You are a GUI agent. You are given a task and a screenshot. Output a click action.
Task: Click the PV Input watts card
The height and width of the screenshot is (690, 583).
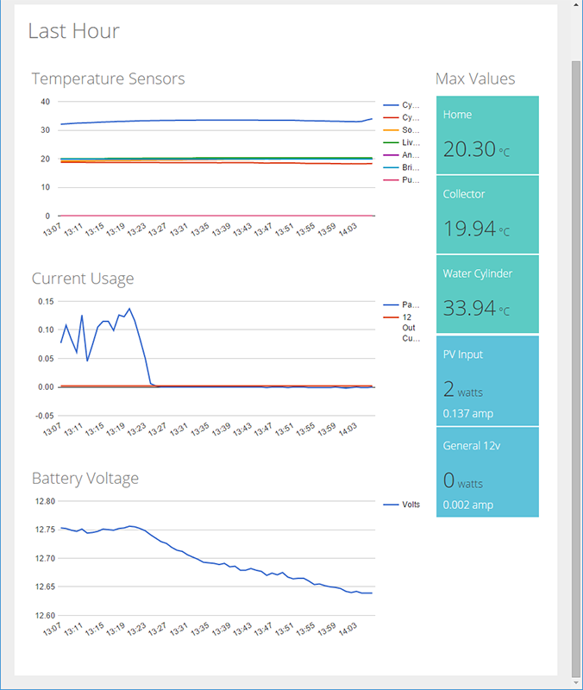point(487,381)
